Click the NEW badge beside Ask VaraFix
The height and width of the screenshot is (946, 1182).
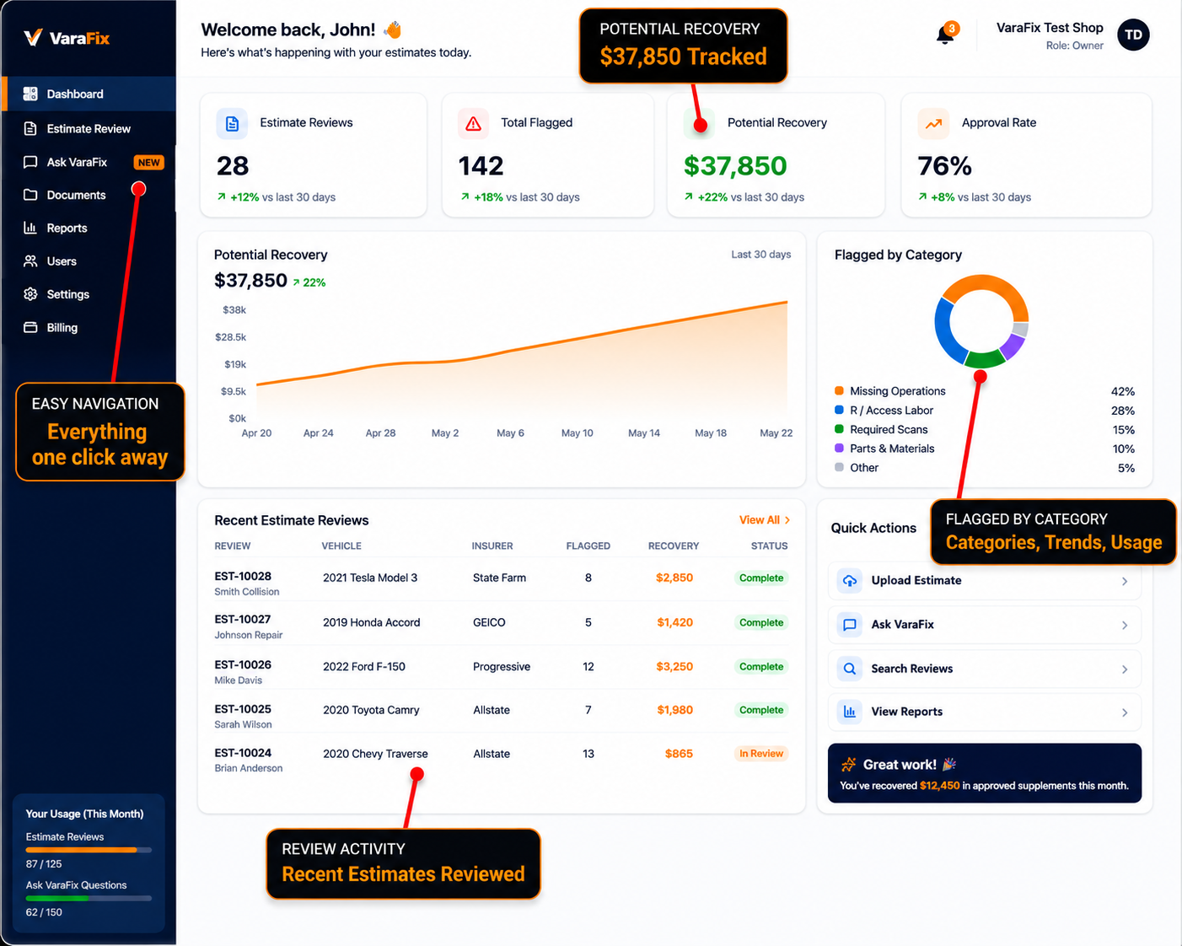pos(149,163)
